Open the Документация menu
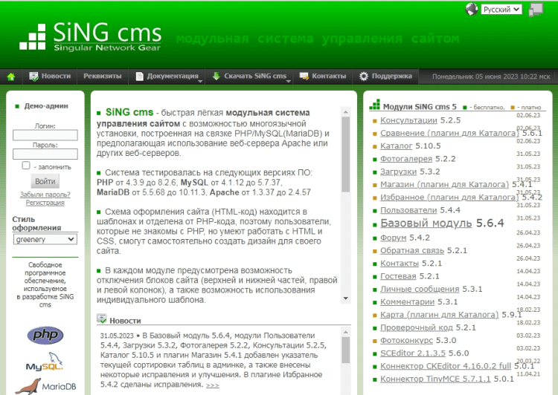Viewport: 558px width, 395px height. (x=173, y=76)
